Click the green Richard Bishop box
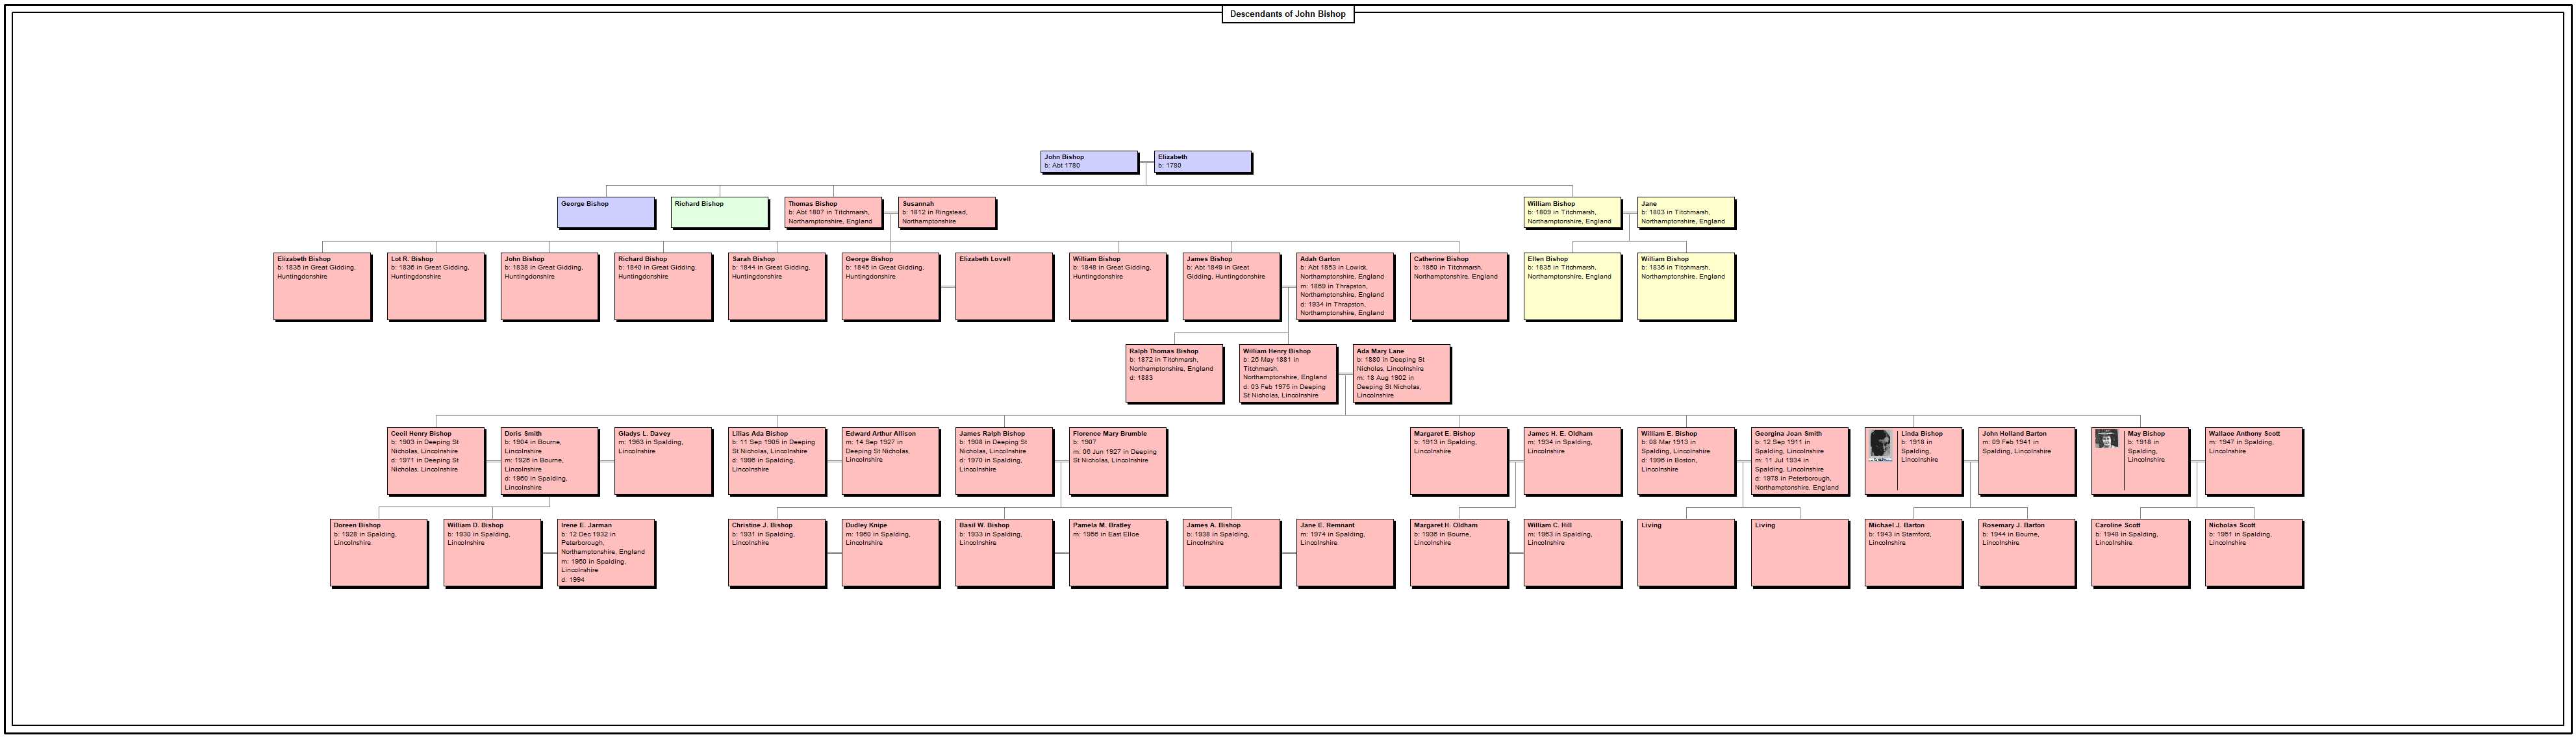2576x737 pixels. (719, 212)
